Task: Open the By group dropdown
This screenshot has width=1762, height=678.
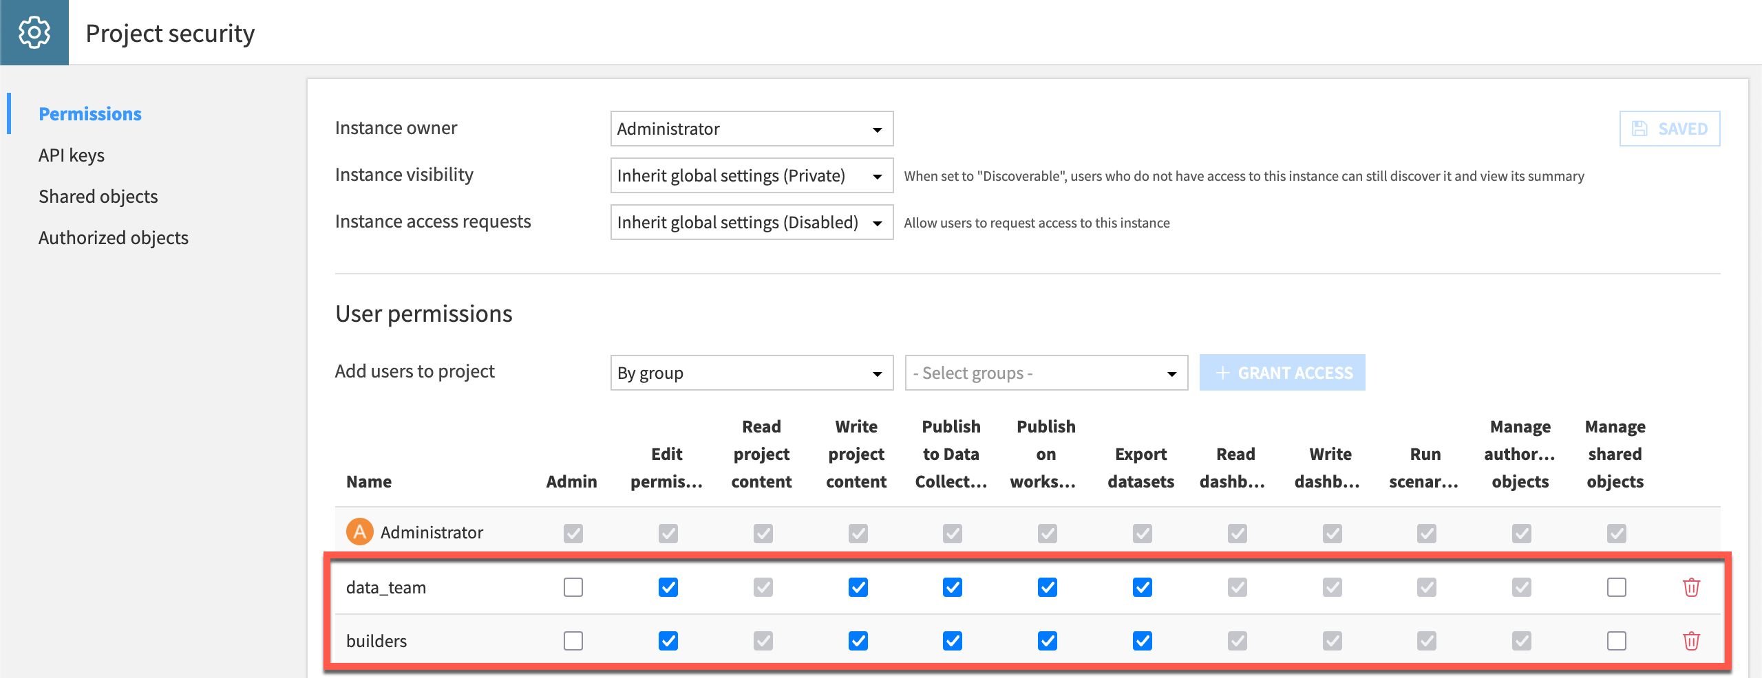Action: pos(752,373)
